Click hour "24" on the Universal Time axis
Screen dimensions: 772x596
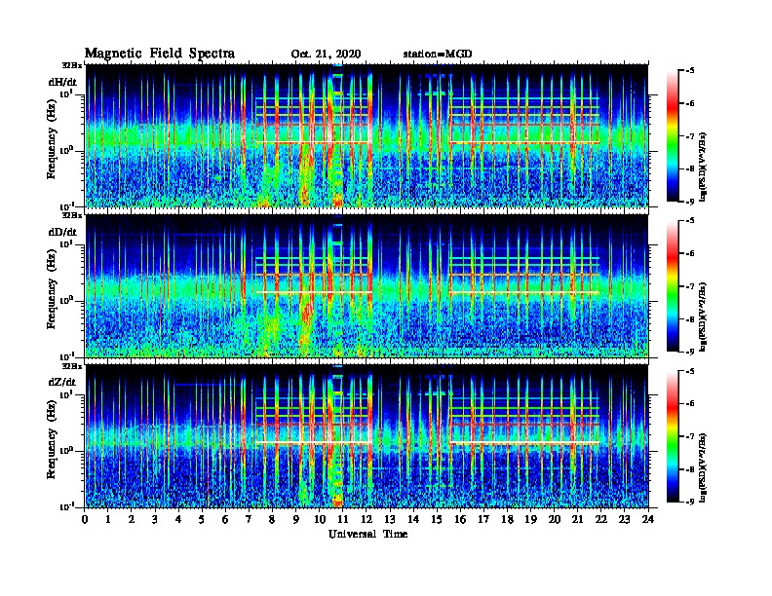coord(648,519)
